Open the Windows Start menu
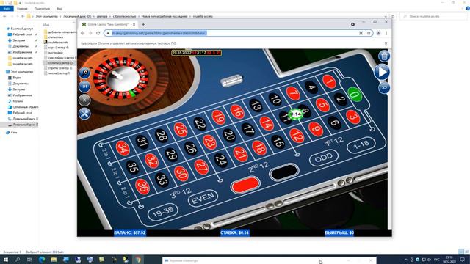Image resolution: width=470 pixels, height=264 pixels. pos(6,260)
